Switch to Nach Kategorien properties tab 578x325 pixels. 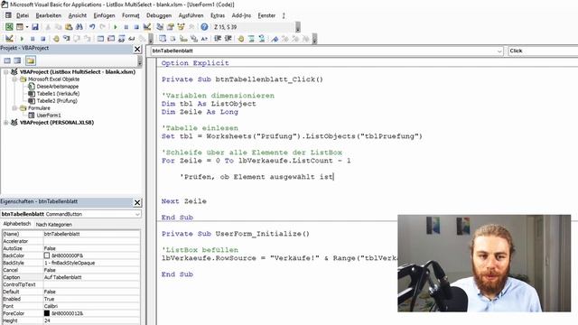tap(54, 225)
